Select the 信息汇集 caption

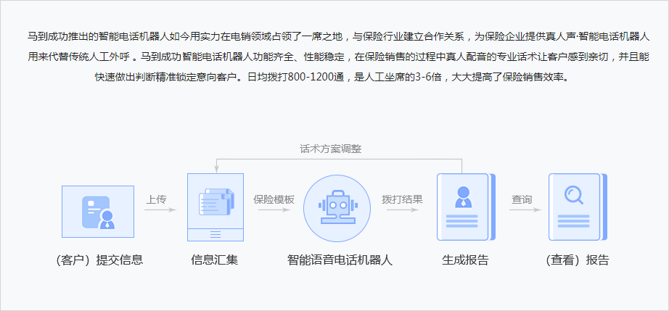click(x=214, y=260)
